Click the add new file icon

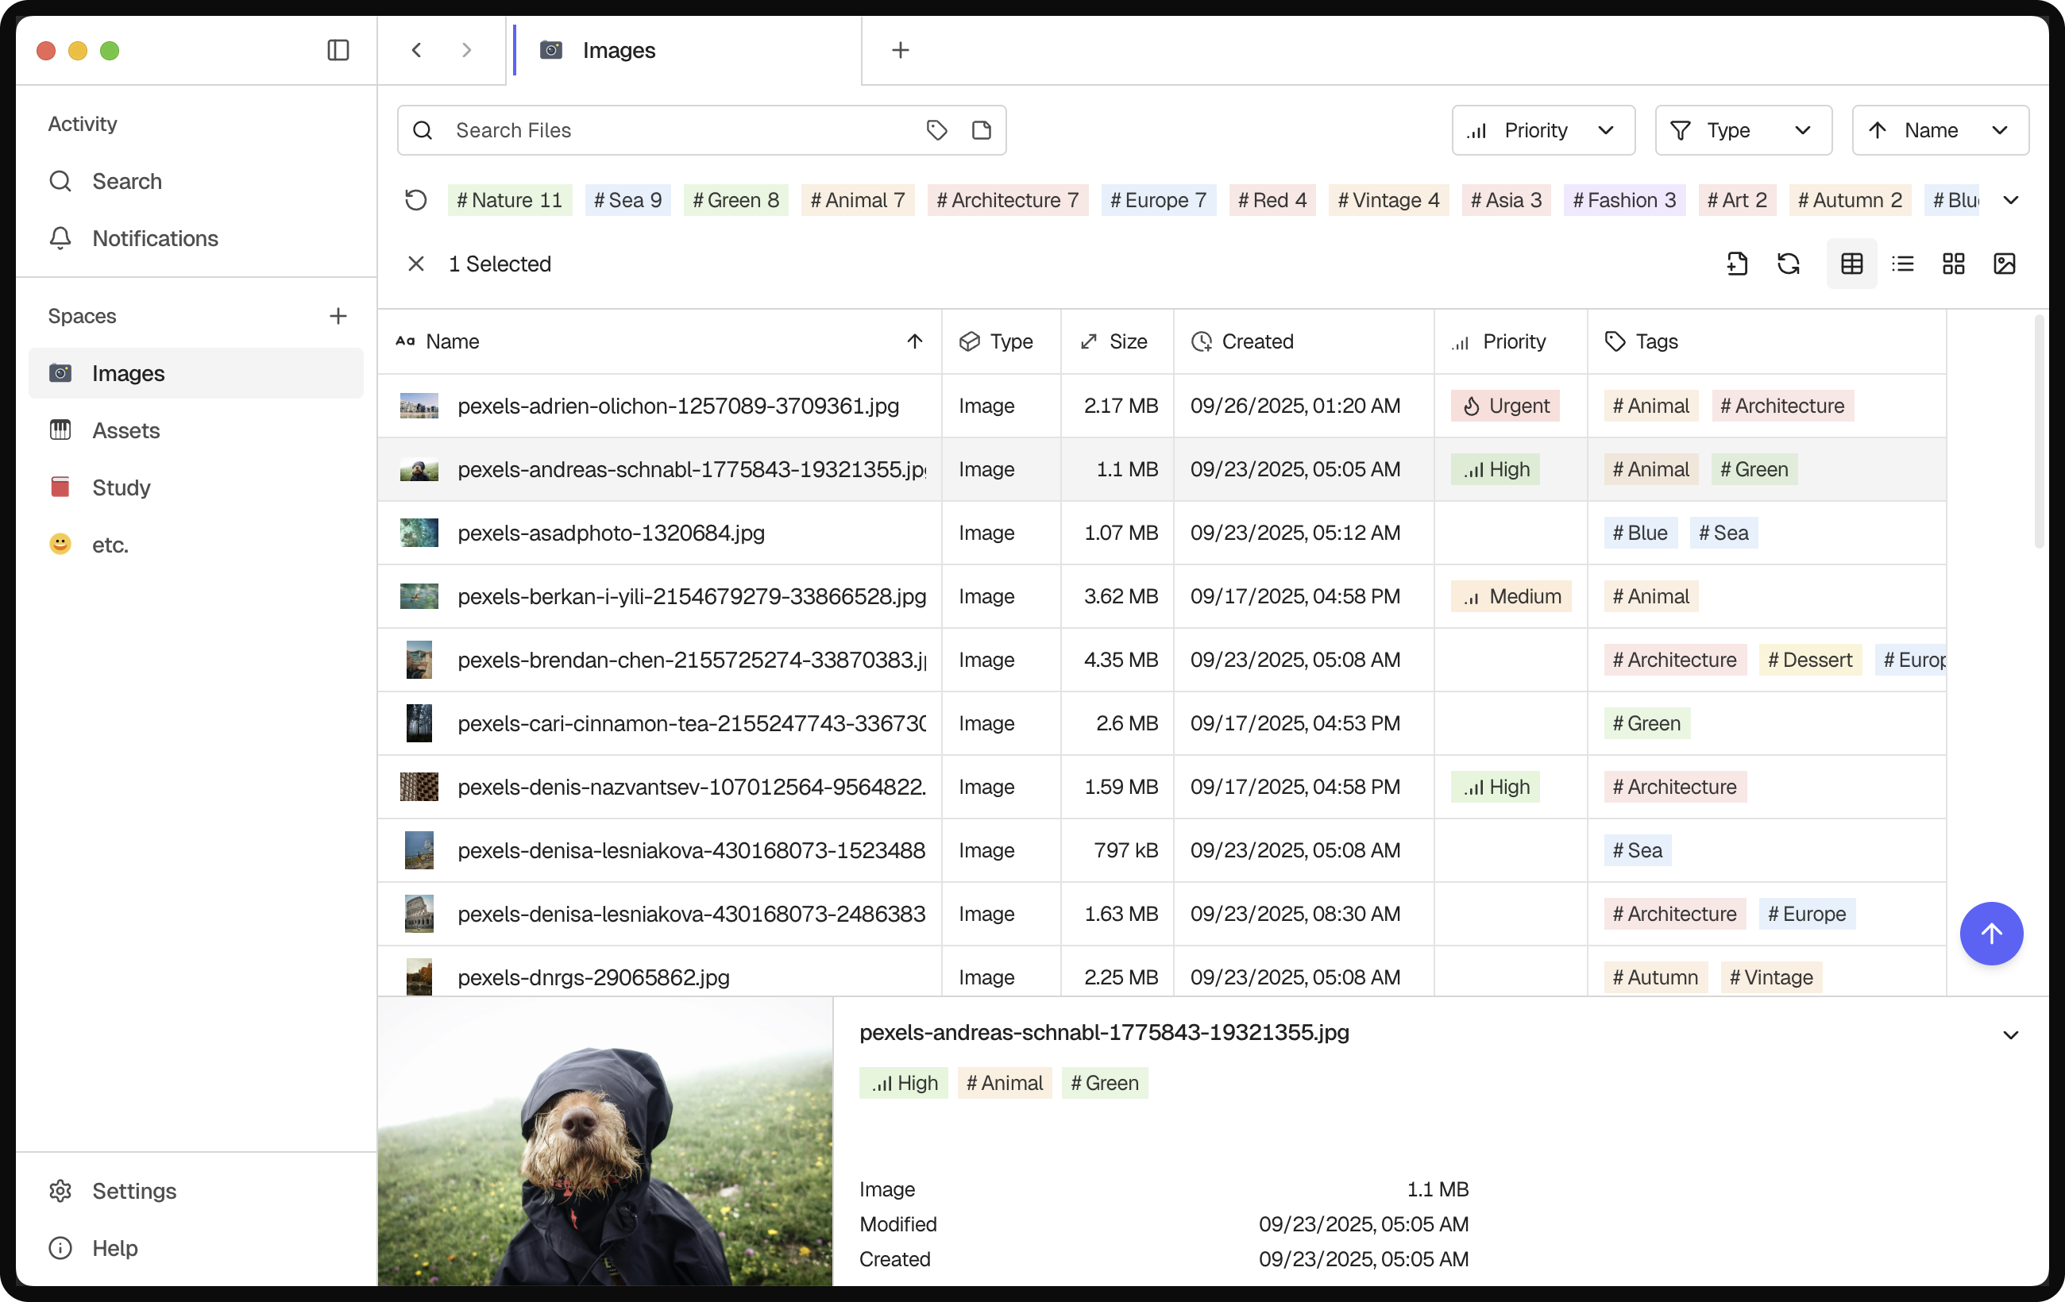click(1738, 264)
